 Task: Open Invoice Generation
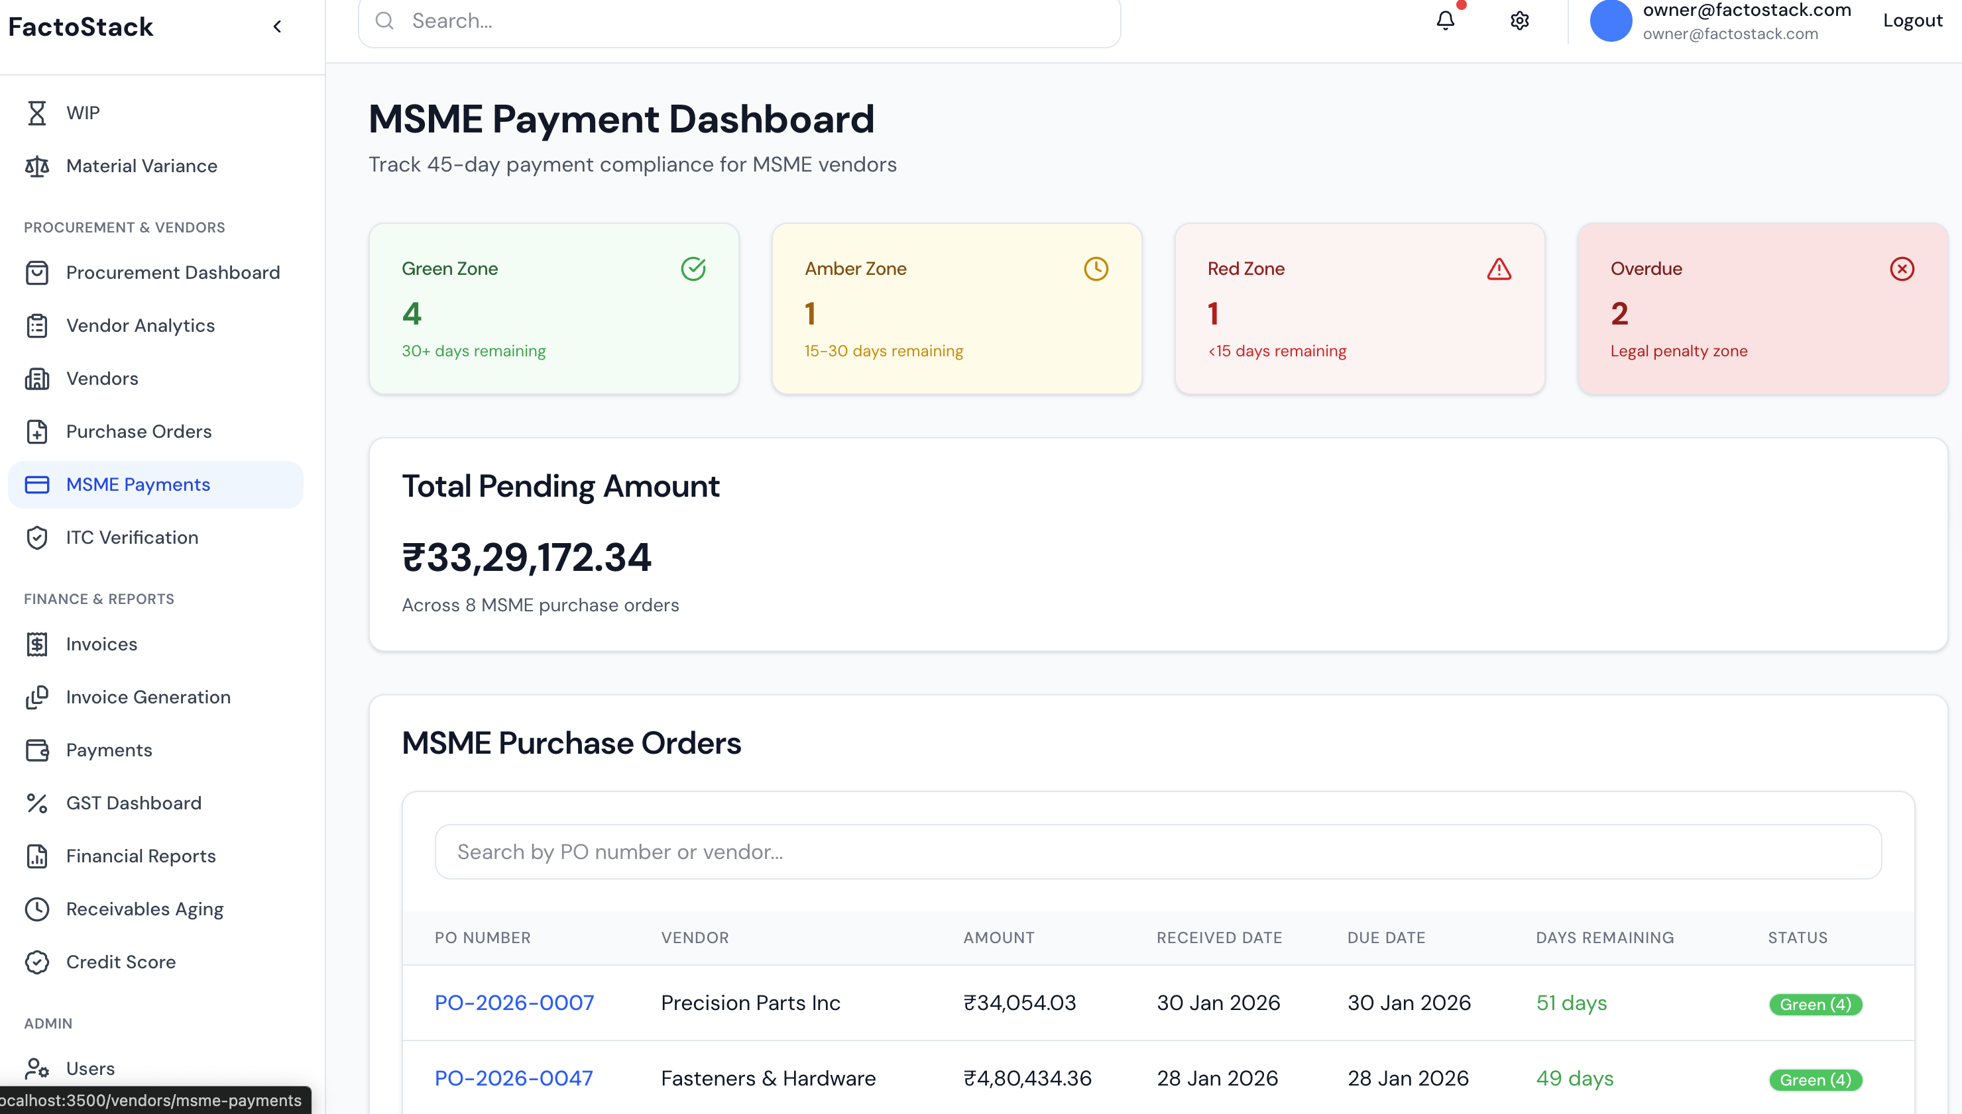pyautogui.click(x=155, y=697)
